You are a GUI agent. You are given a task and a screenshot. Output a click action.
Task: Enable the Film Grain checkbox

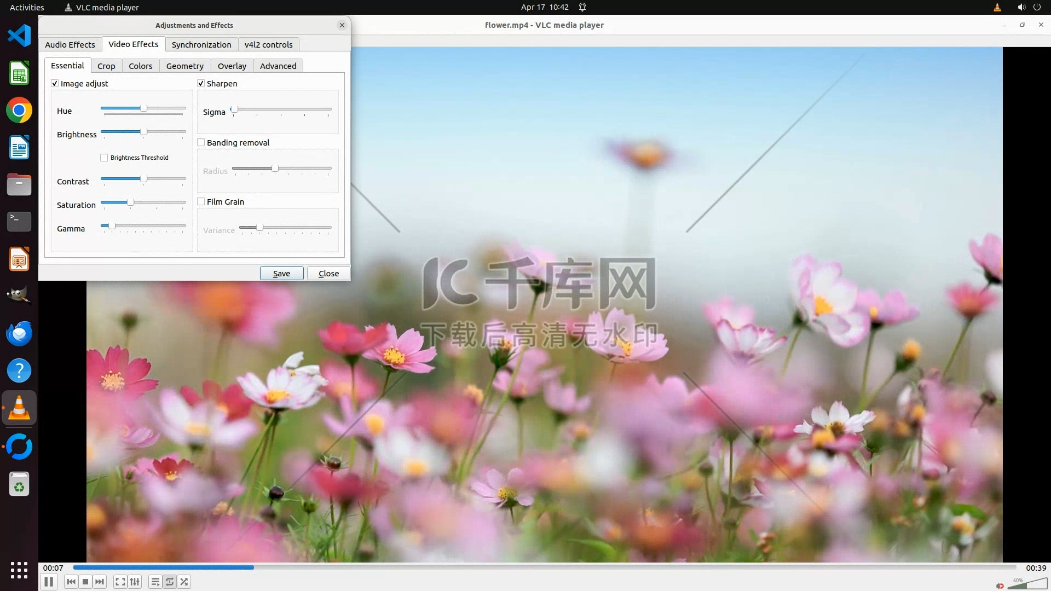201,201
